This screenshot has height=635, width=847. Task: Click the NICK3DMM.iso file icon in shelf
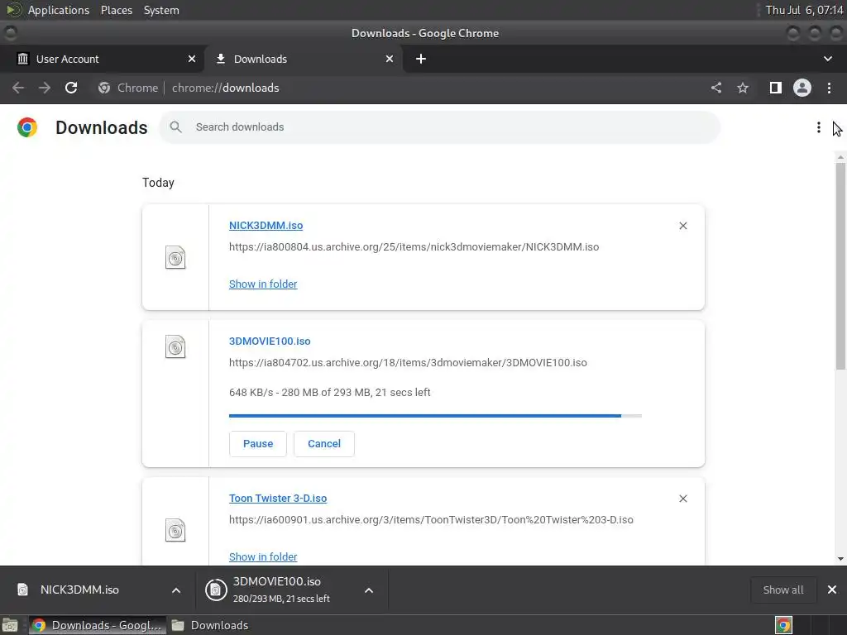coord(22,590)
